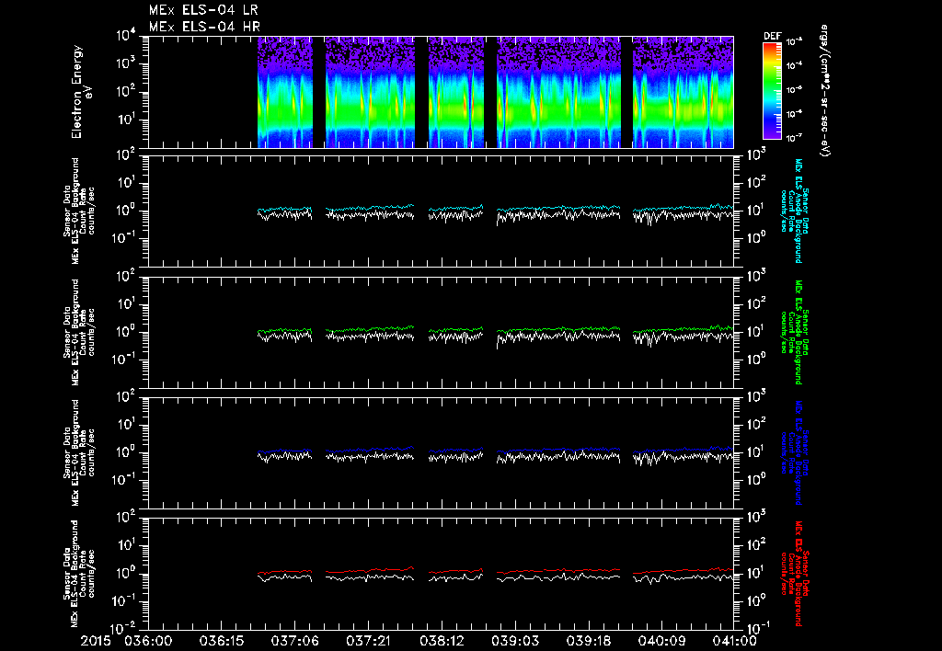The width and height of the screenshot is (942, 651).
Task: Click the "040:09" time axis label
Action: coord(661,641)
